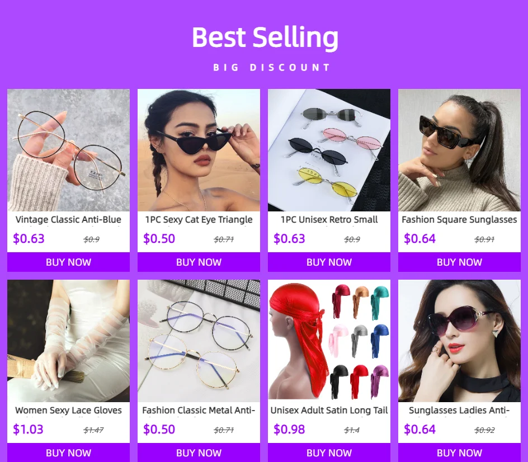528x462 pixels.
Task: Click BUY NOW under Unisex Retro Small
Action: pos(329,262)
